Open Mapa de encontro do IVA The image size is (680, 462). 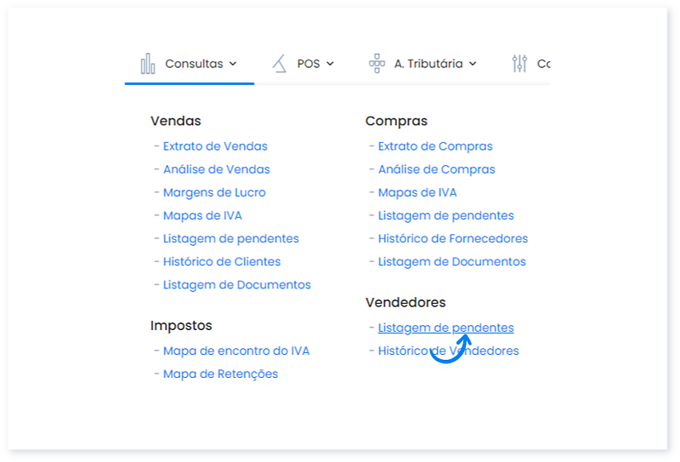235,351
